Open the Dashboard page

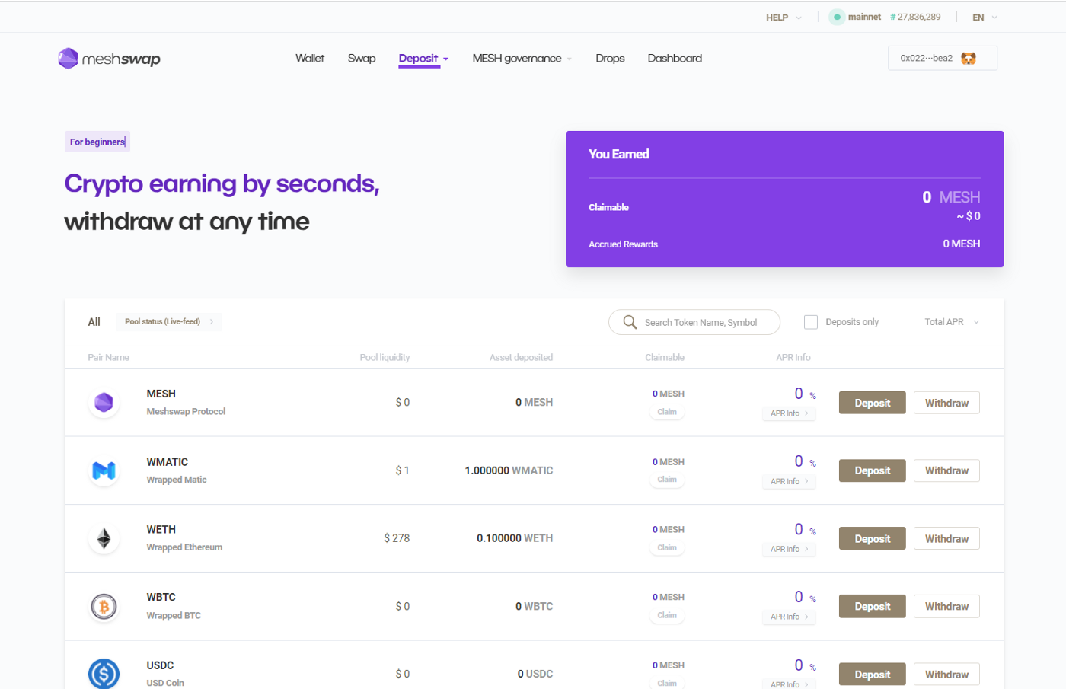click(675, 59)
